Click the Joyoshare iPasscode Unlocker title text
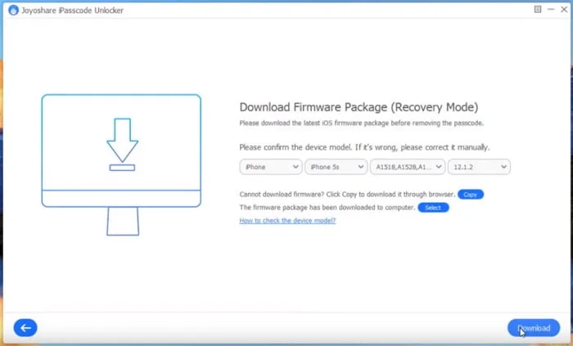Image resolution: width=573 pixels, height=346 pixels. tap(72, 10)
